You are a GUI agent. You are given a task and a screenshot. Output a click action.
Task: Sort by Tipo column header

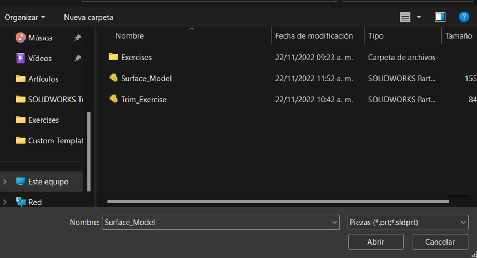(x=376, y=36)
